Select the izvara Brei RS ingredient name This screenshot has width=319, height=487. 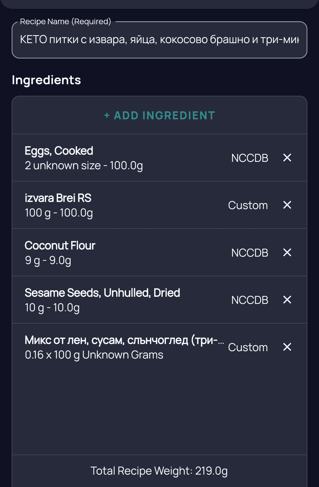[58, 198]
